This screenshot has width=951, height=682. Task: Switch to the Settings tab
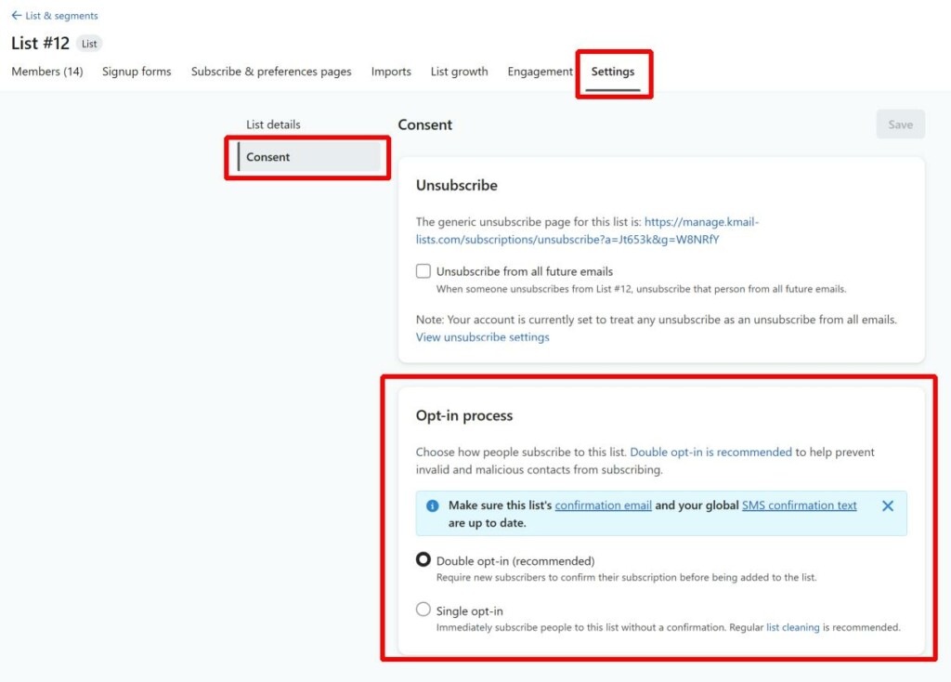613,71
